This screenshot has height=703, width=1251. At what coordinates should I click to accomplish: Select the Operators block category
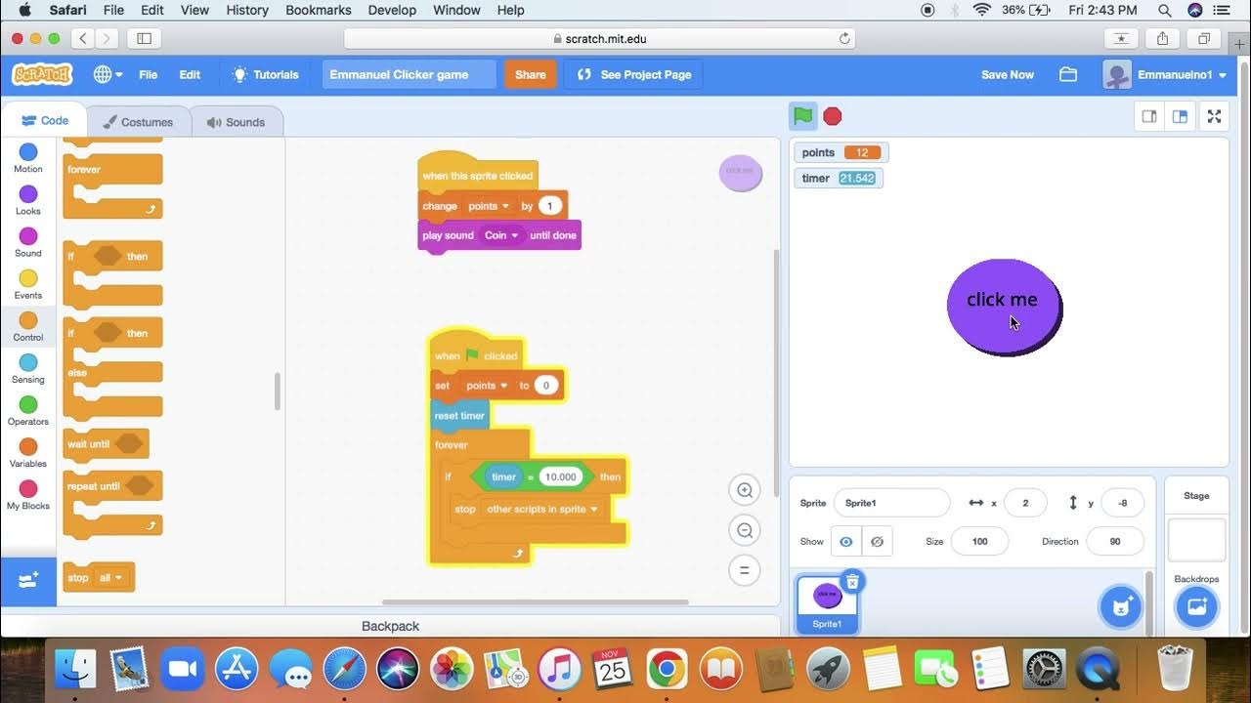click(28, 410)
